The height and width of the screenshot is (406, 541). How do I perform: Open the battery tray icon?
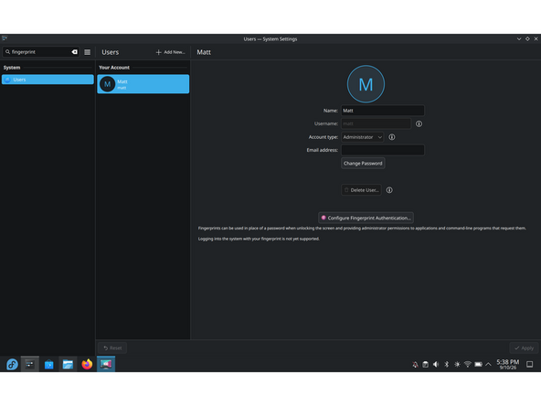point(478,365)
